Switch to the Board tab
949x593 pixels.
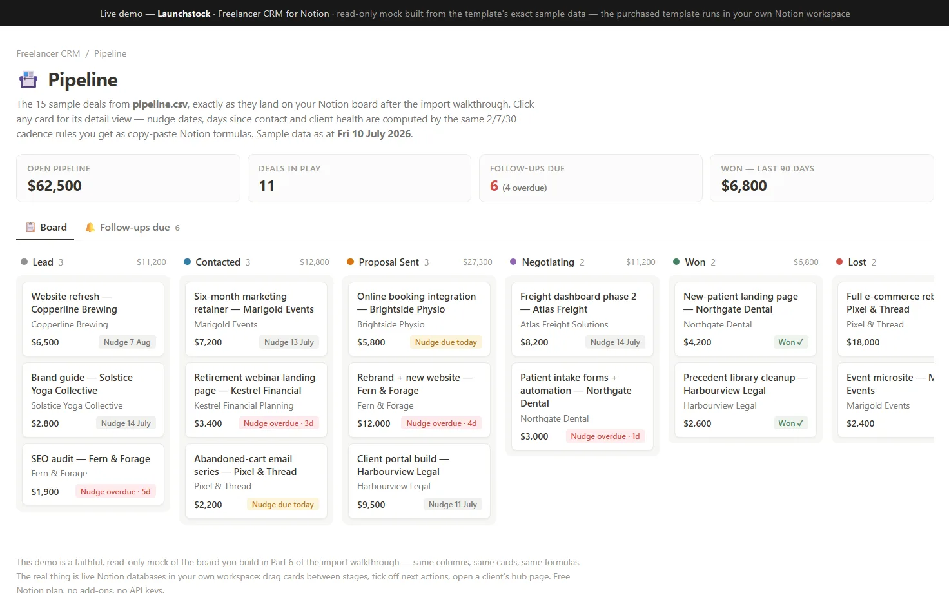pyautogui.click(x=45, y=227)
